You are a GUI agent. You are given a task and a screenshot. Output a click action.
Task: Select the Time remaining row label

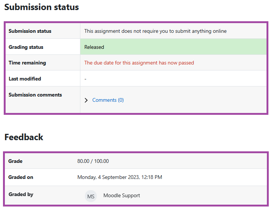27,63
